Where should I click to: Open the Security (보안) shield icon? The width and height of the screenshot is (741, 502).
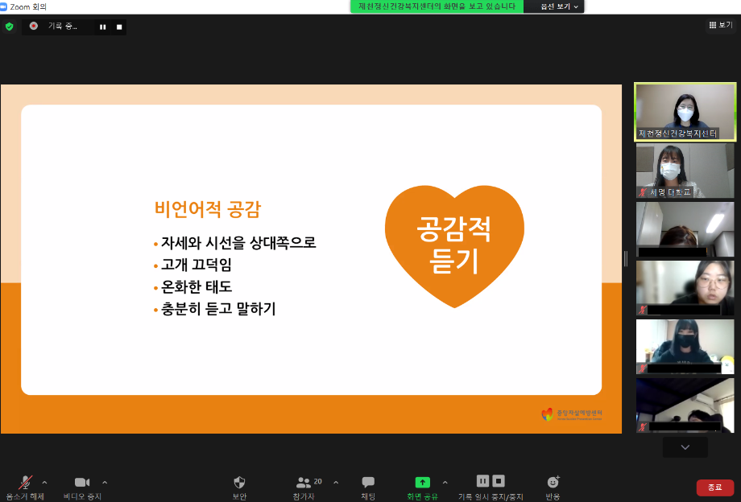[239, 483]
